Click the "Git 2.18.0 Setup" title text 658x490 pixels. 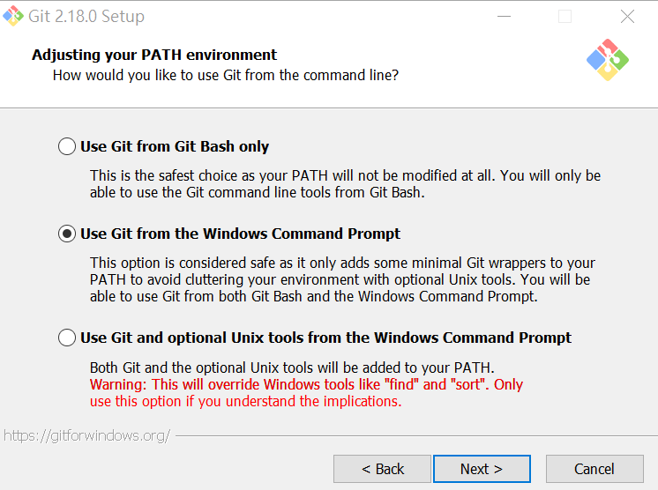pos(86,17)
